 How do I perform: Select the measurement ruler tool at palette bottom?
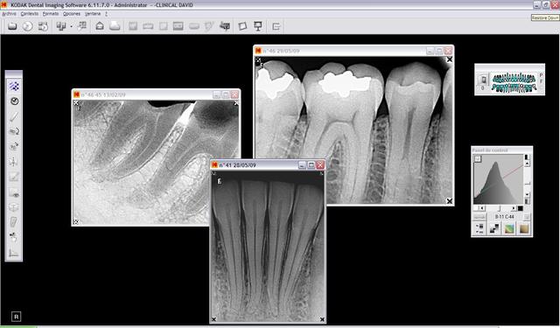click(x=14, y=253)
